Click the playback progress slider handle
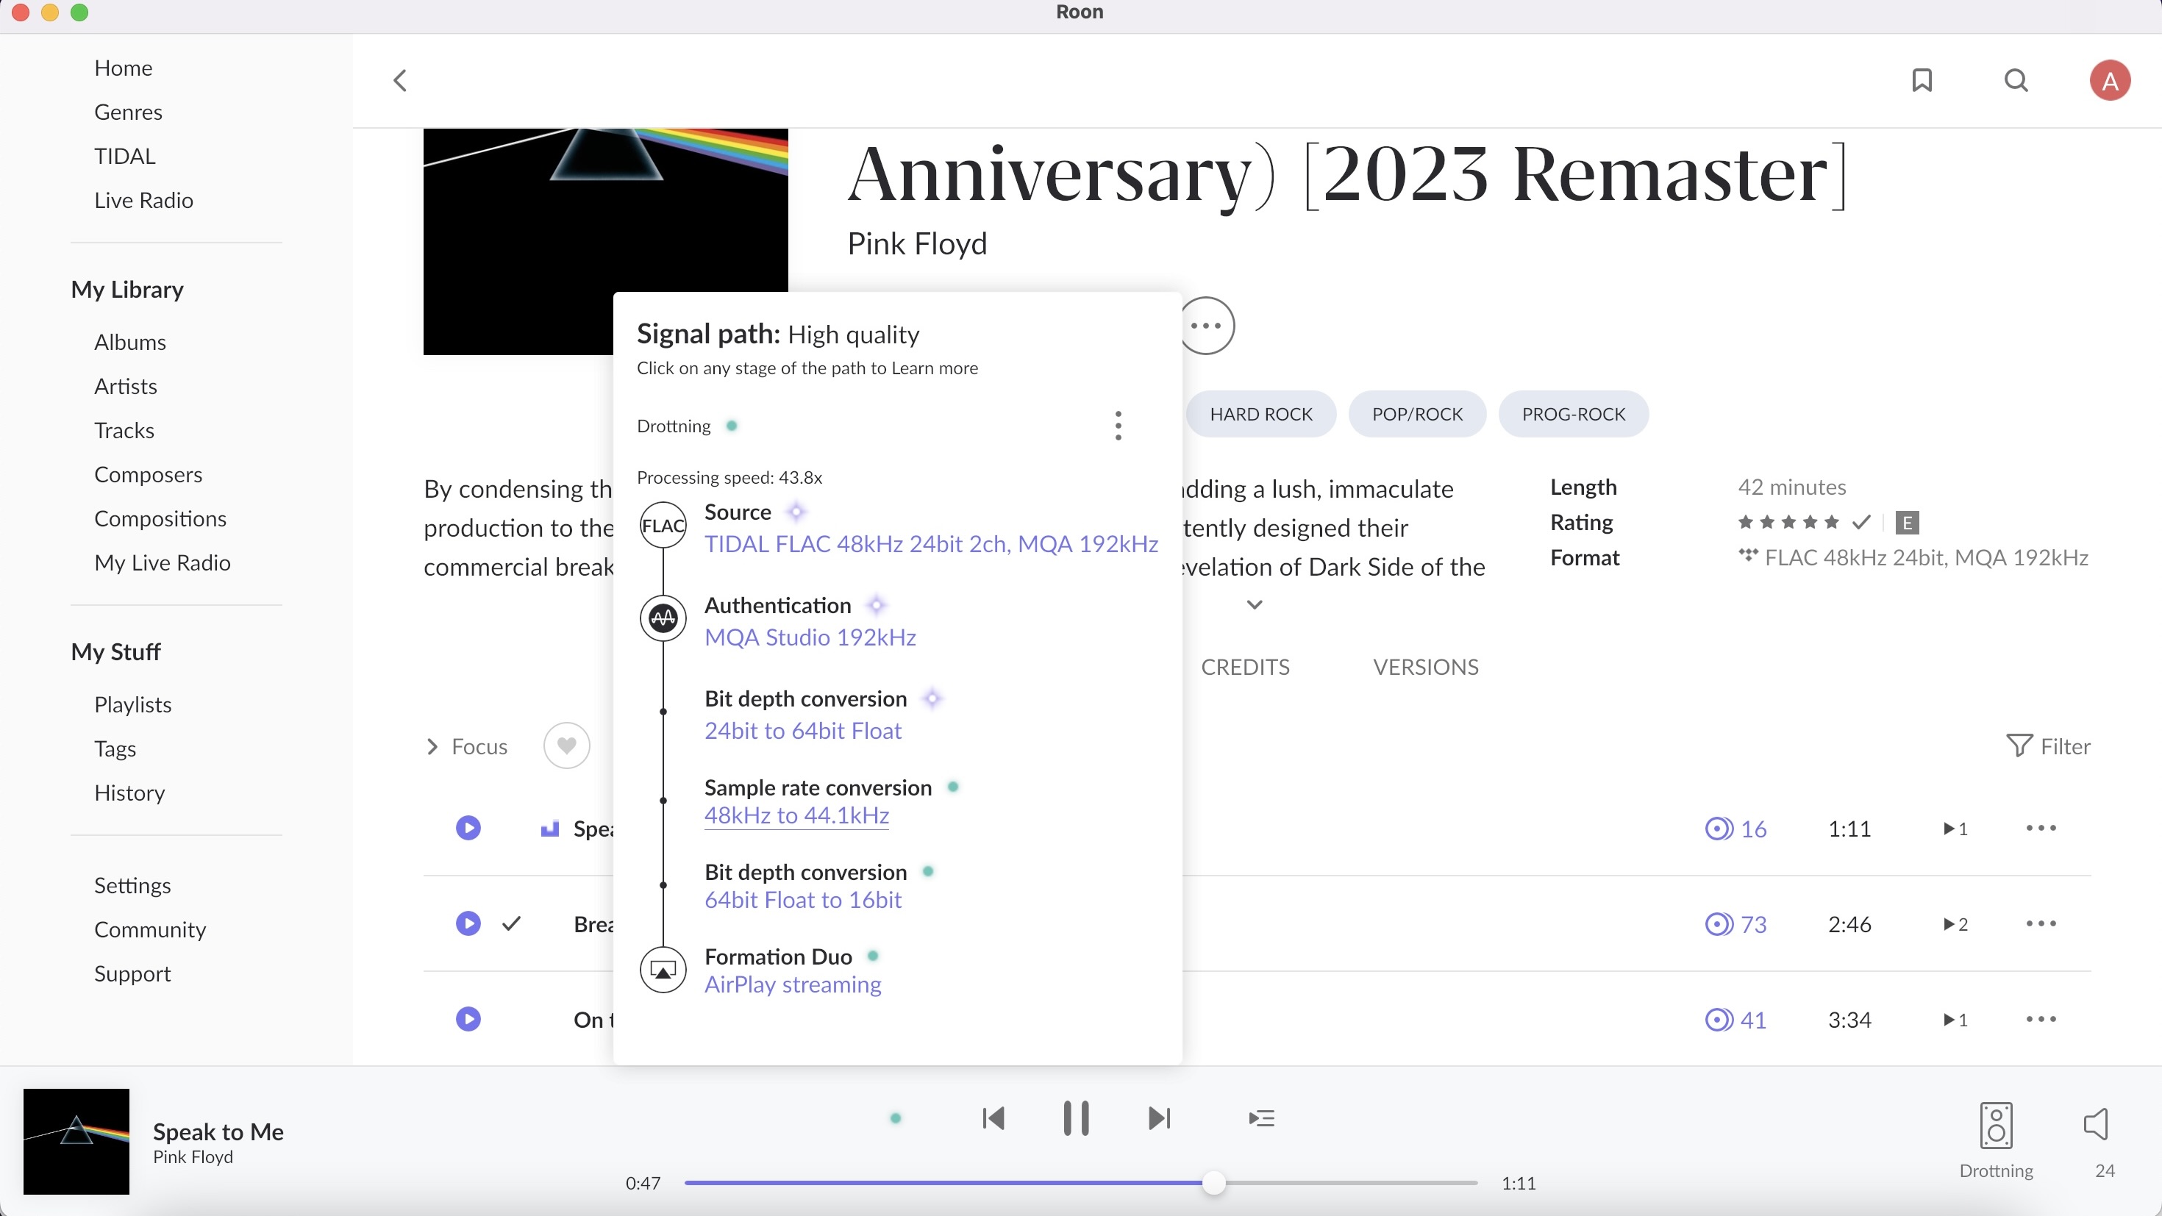 point(1213,1183)
